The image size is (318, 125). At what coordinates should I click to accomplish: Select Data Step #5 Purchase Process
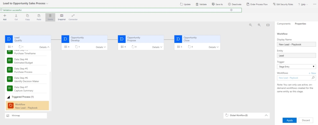(x=26, y=70)
